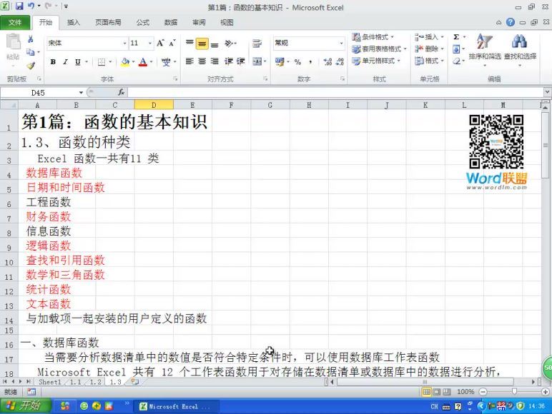This screenshot has width=552, height=414.
Task: Open the File (文件) tab
Action: [x=15, y=23]
